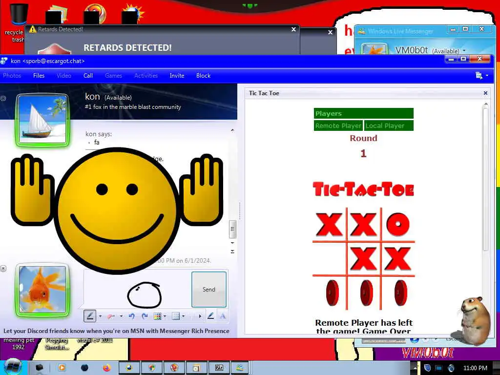Image resolution: width=500 pixels, height=375 pixels.
Task: Open the security shield tray icon
Action: point(427,368)
